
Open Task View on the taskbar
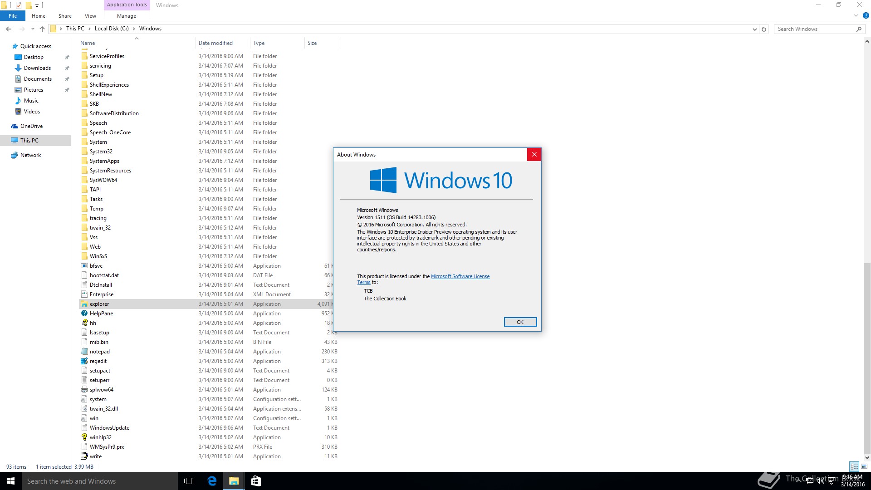pyautogui.click(x=189, y=481)
